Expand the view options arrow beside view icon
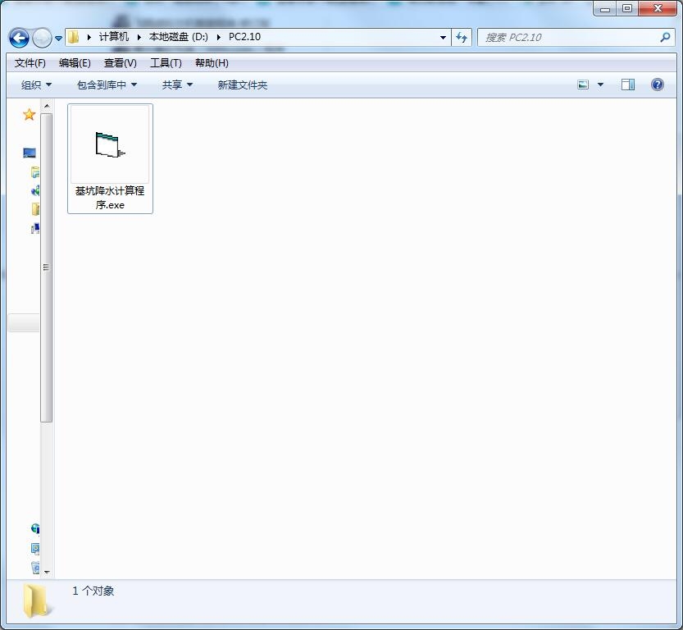683x630 pixels. 600,84
